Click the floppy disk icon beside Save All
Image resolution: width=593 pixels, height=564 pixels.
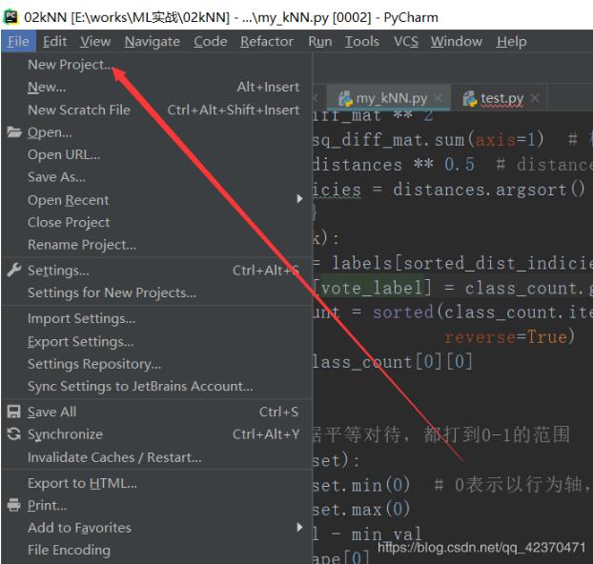click(x=14, y=412)
